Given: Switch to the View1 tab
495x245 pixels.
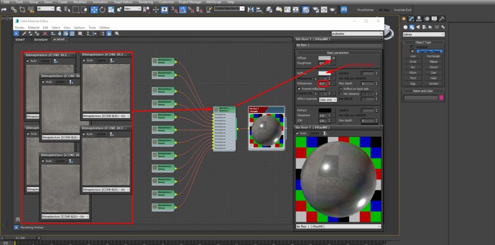Looking at the screenshot, I should coord(20,40).
